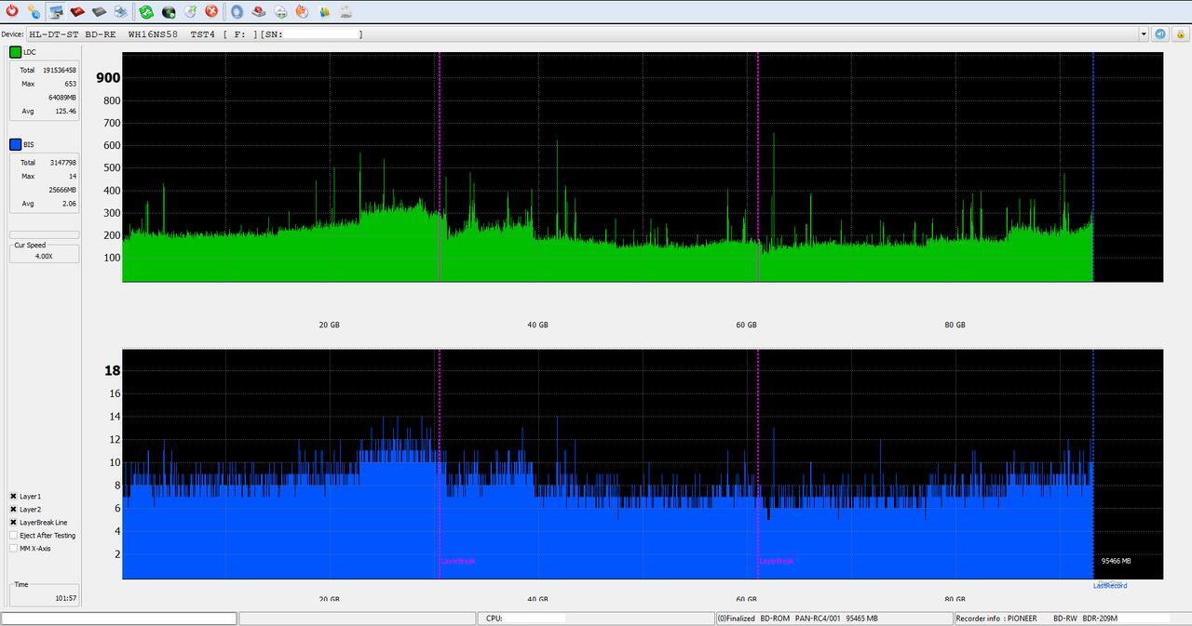Viewport: 1192px width, 626px height.
Task: Click the 95466 MB label in BIS graph
Action: tap(1116, 561)
